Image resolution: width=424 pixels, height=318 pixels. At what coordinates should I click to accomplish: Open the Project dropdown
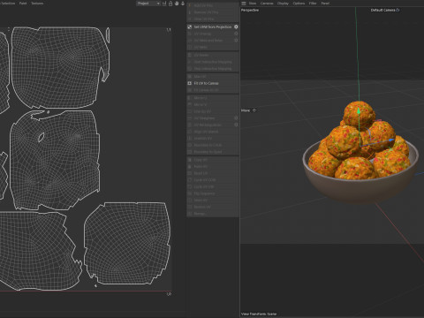pos(148,4)
